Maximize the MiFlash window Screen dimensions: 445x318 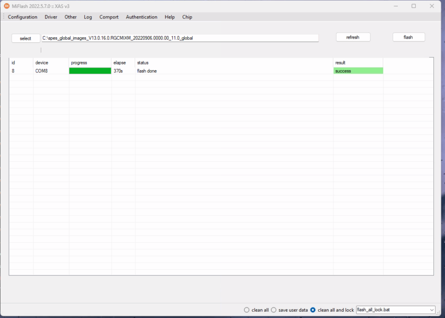414,6
